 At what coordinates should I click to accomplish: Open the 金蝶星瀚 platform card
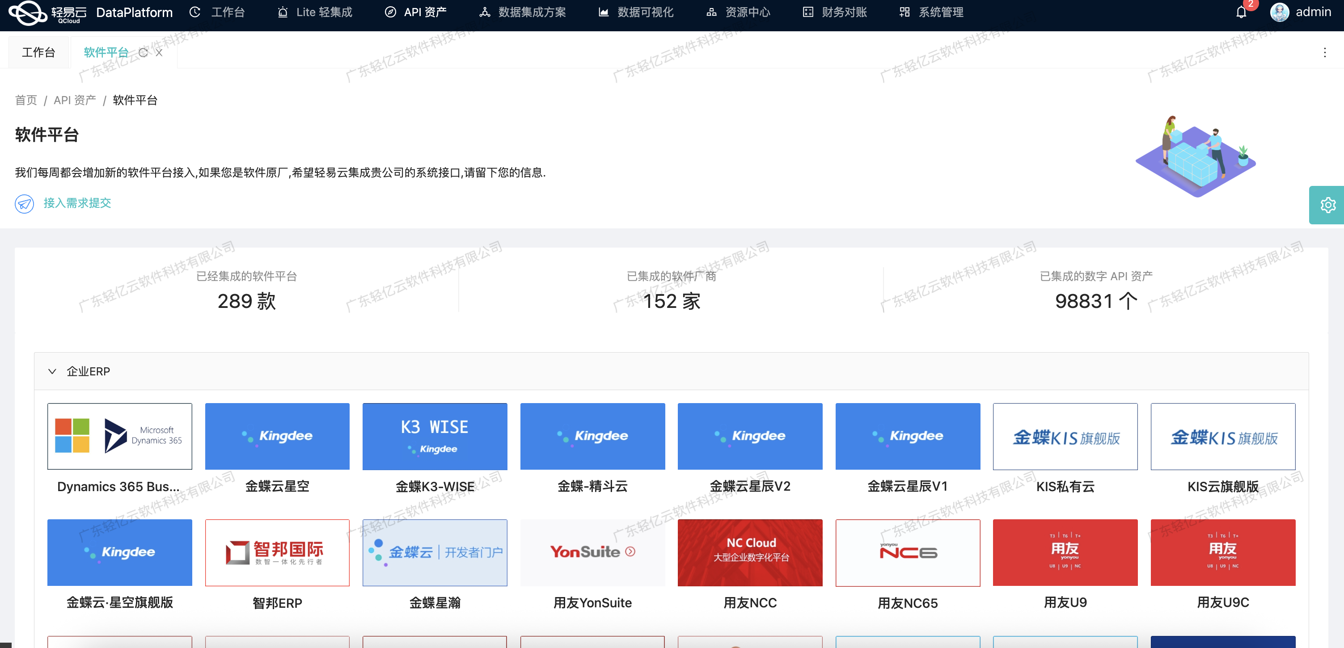[x=435, y=565]
